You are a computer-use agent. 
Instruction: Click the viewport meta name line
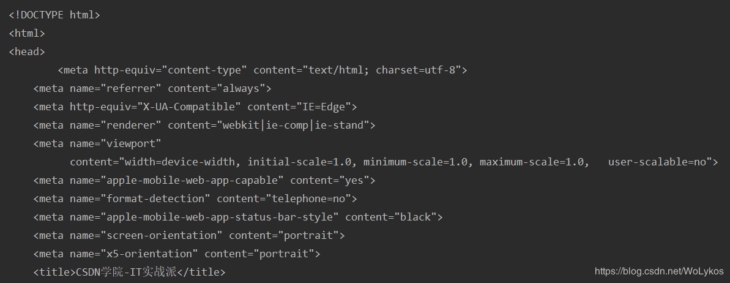[97, 143]
